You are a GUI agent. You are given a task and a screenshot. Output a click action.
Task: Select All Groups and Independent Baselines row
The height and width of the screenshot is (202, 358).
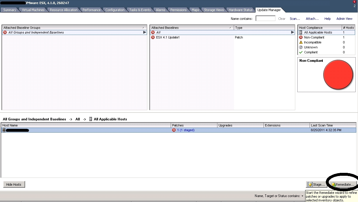coord(74,32)
